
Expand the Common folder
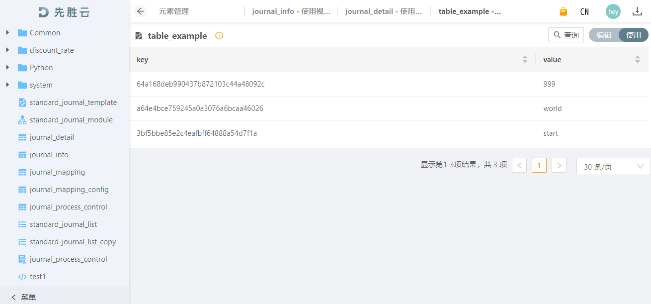pyautogui.click(x=7, y=33)
